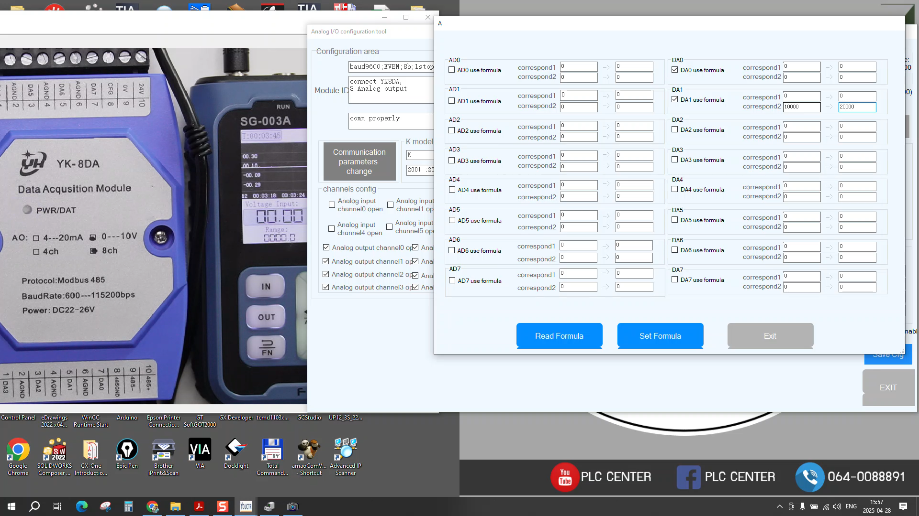Click Communication parameters change button
The width and height of the screenshot is (919, 516).
359,161
